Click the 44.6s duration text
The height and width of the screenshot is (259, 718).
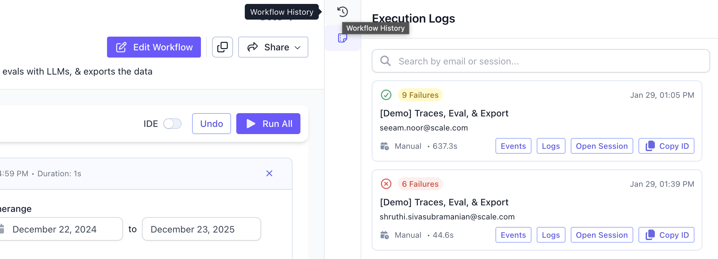point(443,235)
